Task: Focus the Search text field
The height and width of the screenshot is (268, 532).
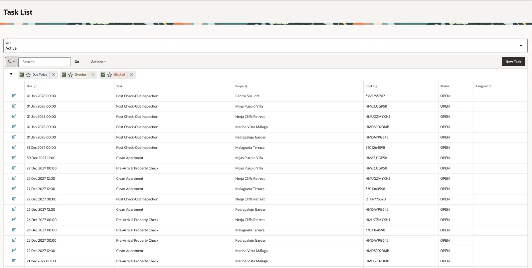Action: pos(45,62)
